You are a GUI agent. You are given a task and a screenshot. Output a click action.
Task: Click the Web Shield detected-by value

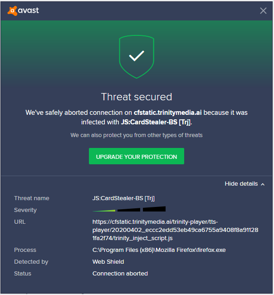(x=108, y=262)
